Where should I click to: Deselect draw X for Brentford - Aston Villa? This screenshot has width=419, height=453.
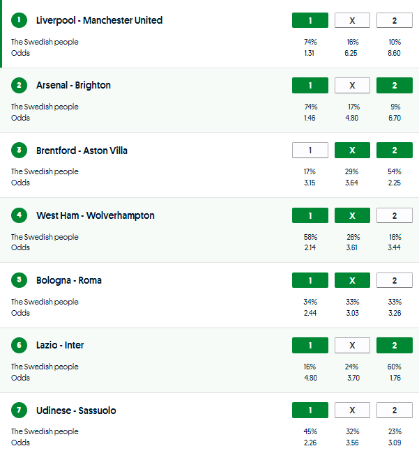point(352,151)
